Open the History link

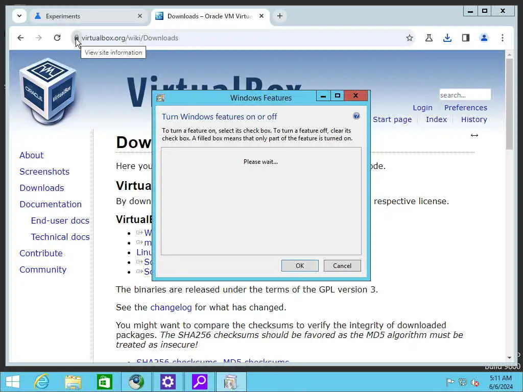tap(474, 119)
